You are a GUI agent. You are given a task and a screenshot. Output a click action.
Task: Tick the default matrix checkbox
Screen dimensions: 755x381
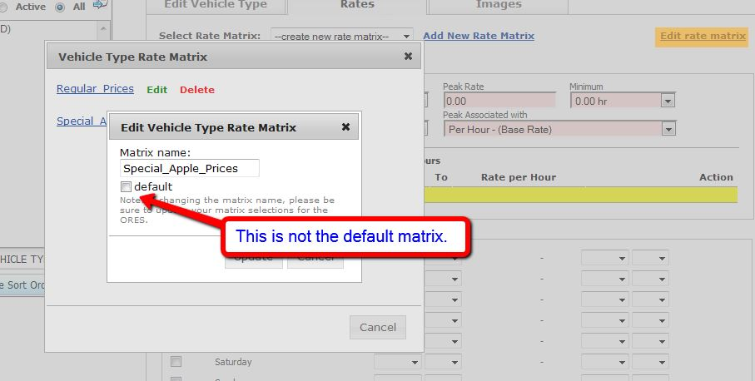click(x=126, y=186)
